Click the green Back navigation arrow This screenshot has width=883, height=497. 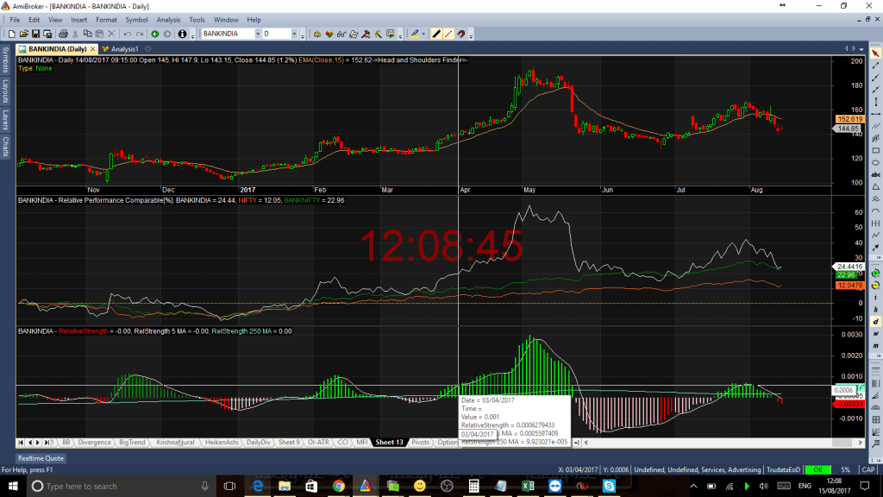tap(153, 34)
